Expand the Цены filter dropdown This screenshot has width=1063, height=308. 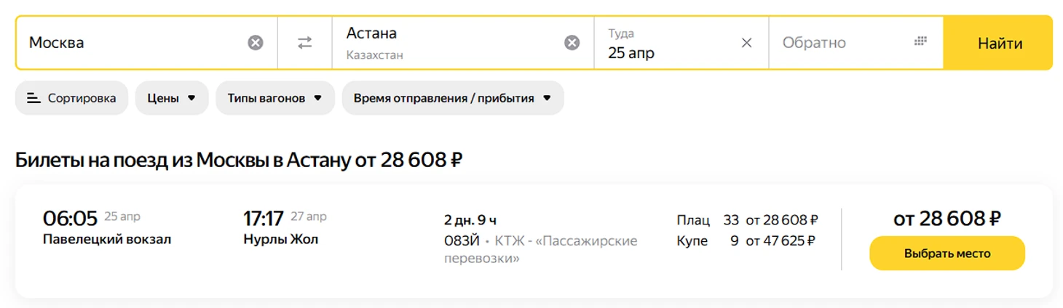(x=172, y=98)
